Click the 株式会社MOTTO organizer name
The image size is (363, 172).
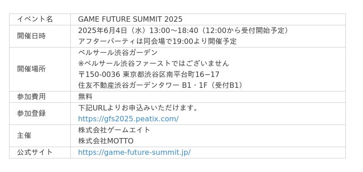click(x=106, y=141)
